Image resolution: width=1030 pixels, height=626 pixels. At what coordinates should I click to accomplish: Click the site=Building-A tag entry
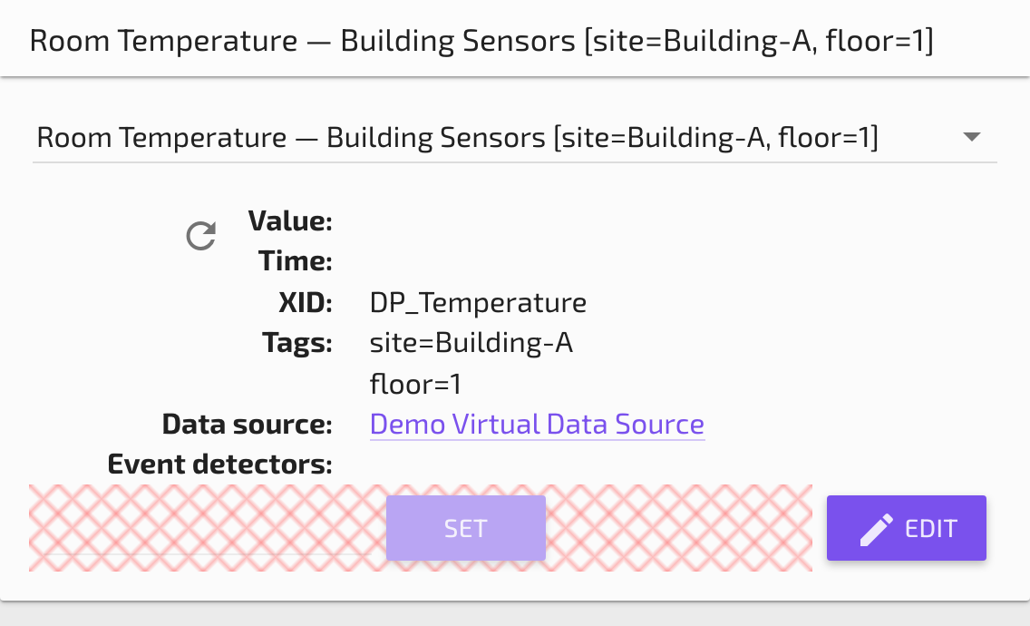[x=471, y=342]
